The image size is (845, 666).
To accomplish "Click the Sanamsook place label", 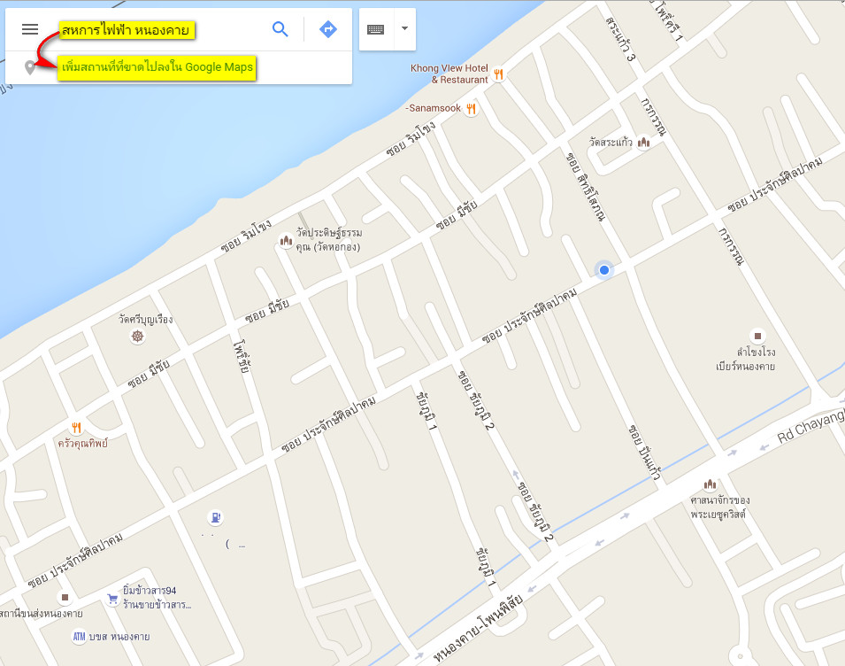I will [434, 108].
